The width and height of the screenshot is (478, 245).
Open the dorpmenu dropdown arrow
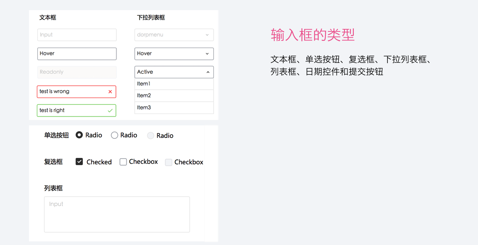[207, 35]
